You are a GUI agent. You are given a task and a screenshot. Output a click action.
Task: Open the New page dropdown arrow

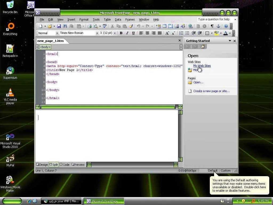point(45,26)
